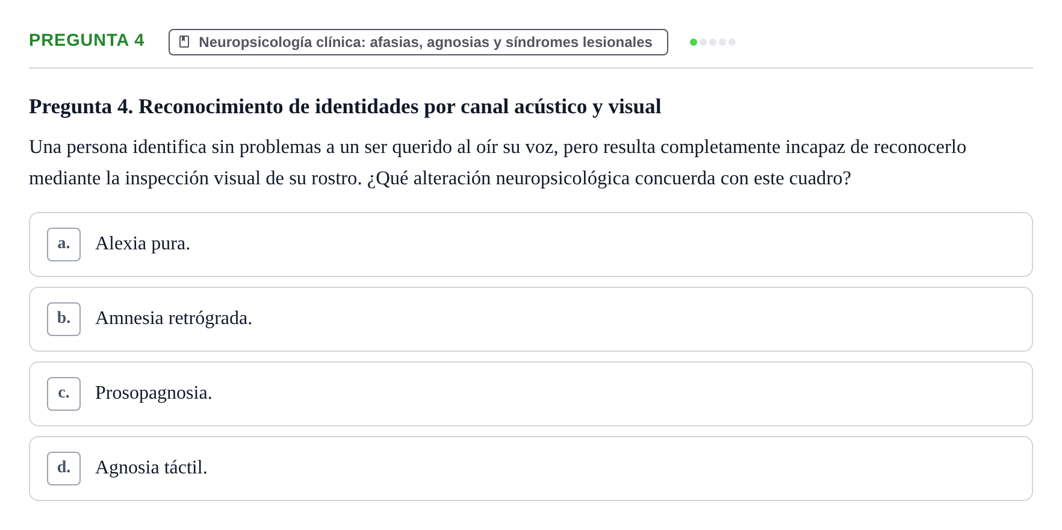Select answer letter a. box
Viewport: 1062px width, 530px height.
coord(64,245)
